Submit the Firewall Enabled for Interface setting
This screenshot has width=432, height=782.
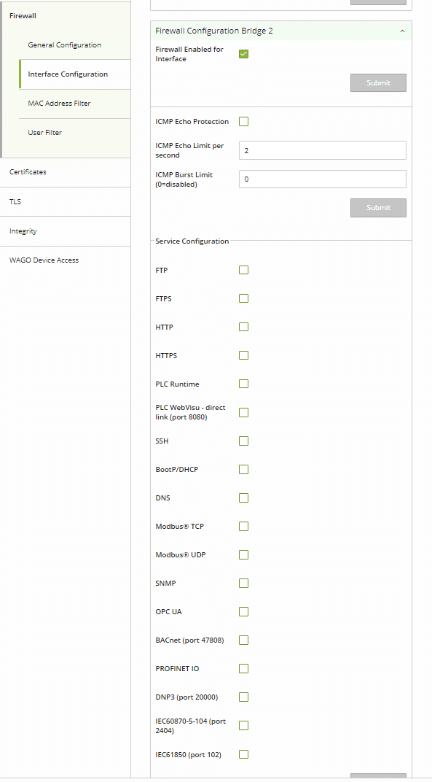point(378,82)
